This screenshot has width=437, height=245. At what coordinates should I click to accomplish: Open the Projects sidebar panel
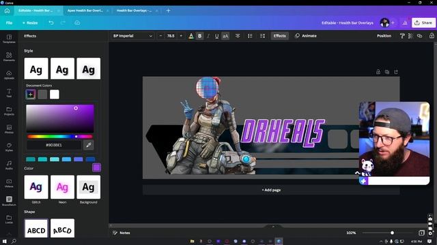click(9, 111)
